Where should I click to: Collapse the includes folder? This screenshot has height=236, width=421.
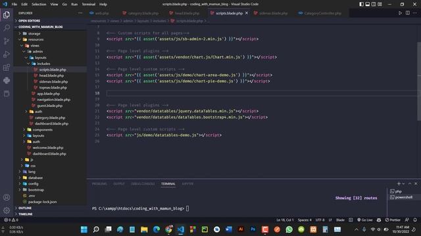[50, 64]
